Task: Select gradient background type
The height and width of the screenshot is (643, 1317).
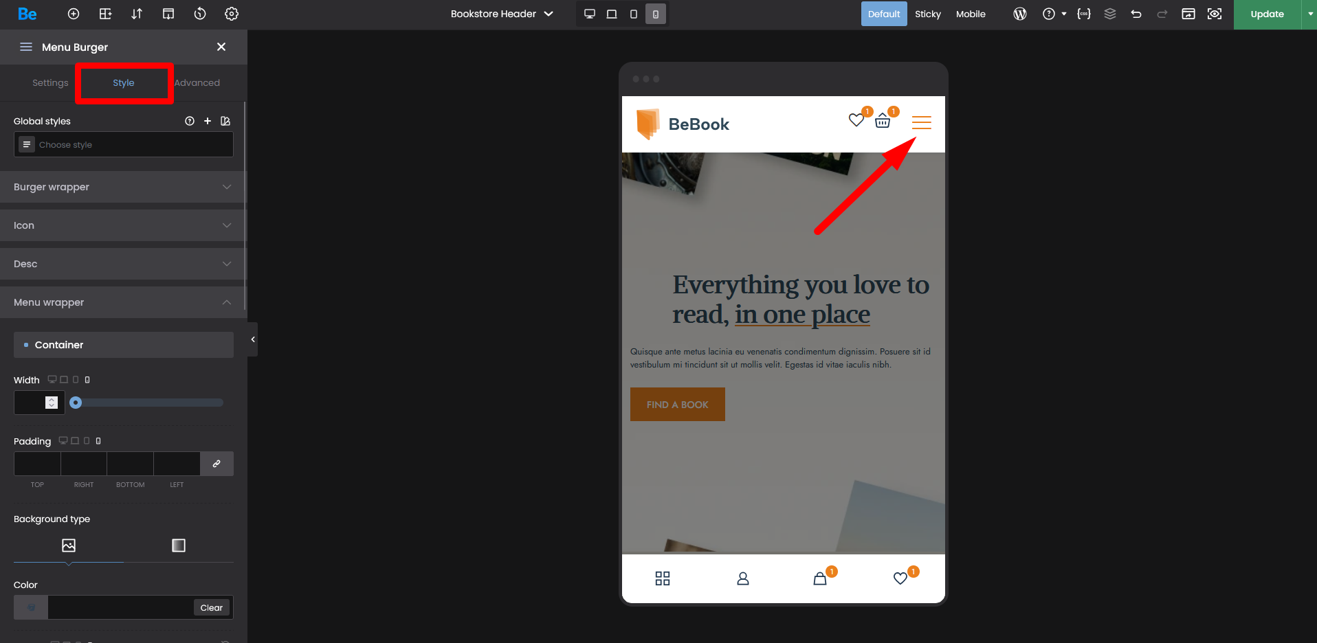Action: (179, 545)
